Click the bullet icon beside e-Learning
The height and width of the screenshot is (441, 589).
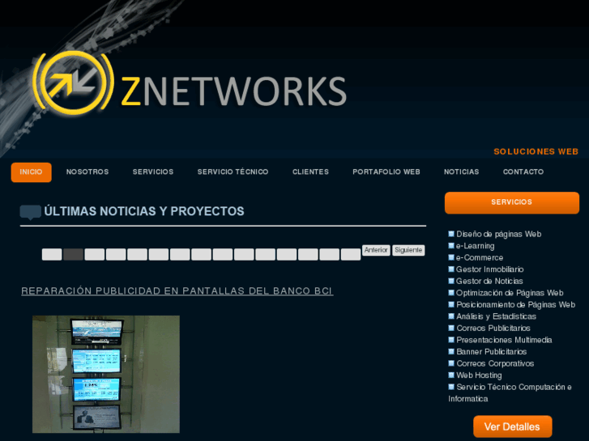[451, 245]
